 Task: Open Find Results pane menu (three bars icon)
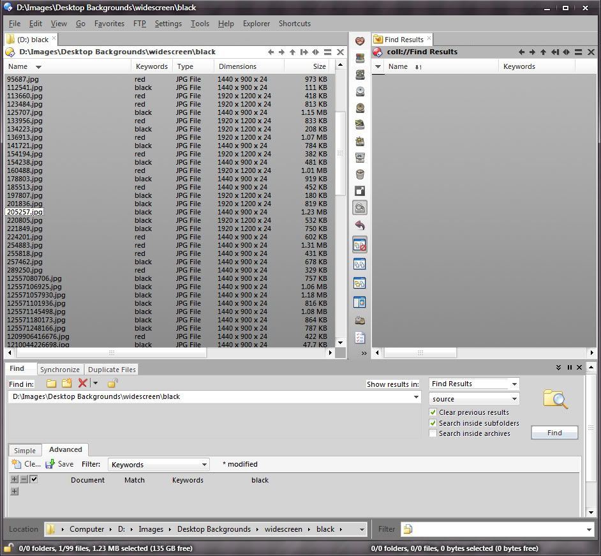579,52
